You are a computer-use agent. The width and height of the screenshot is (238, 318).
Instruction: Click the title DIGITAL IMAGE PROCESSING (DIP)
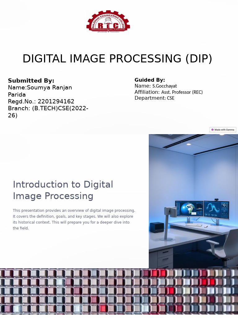point(117,59)
